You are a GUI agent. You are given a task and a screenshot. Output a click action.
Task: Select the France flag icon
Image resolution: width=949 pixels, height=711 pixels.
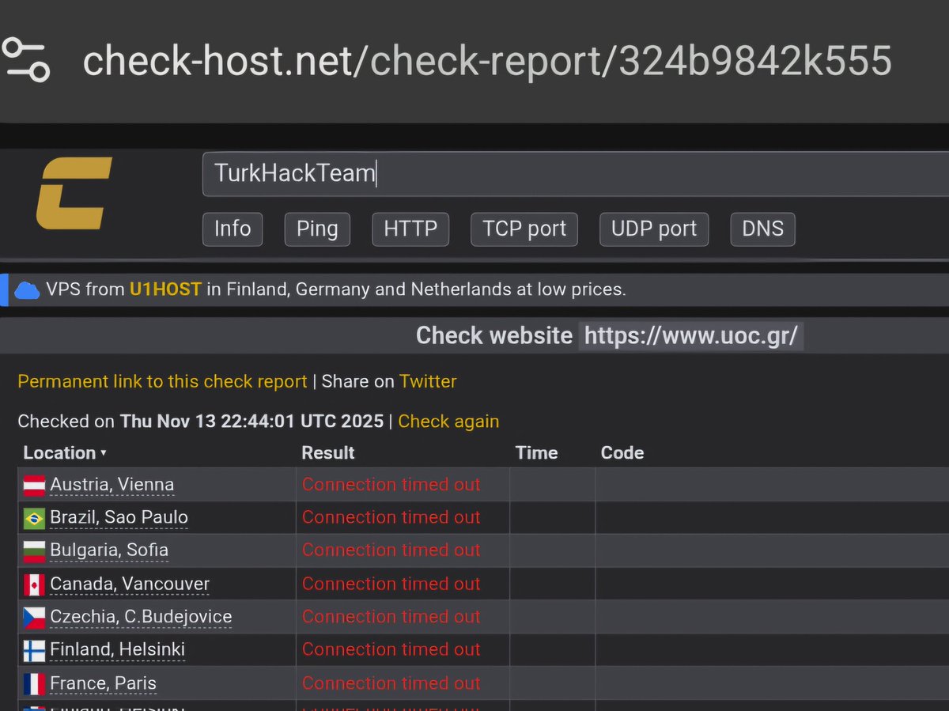click(x=34, y=683)
